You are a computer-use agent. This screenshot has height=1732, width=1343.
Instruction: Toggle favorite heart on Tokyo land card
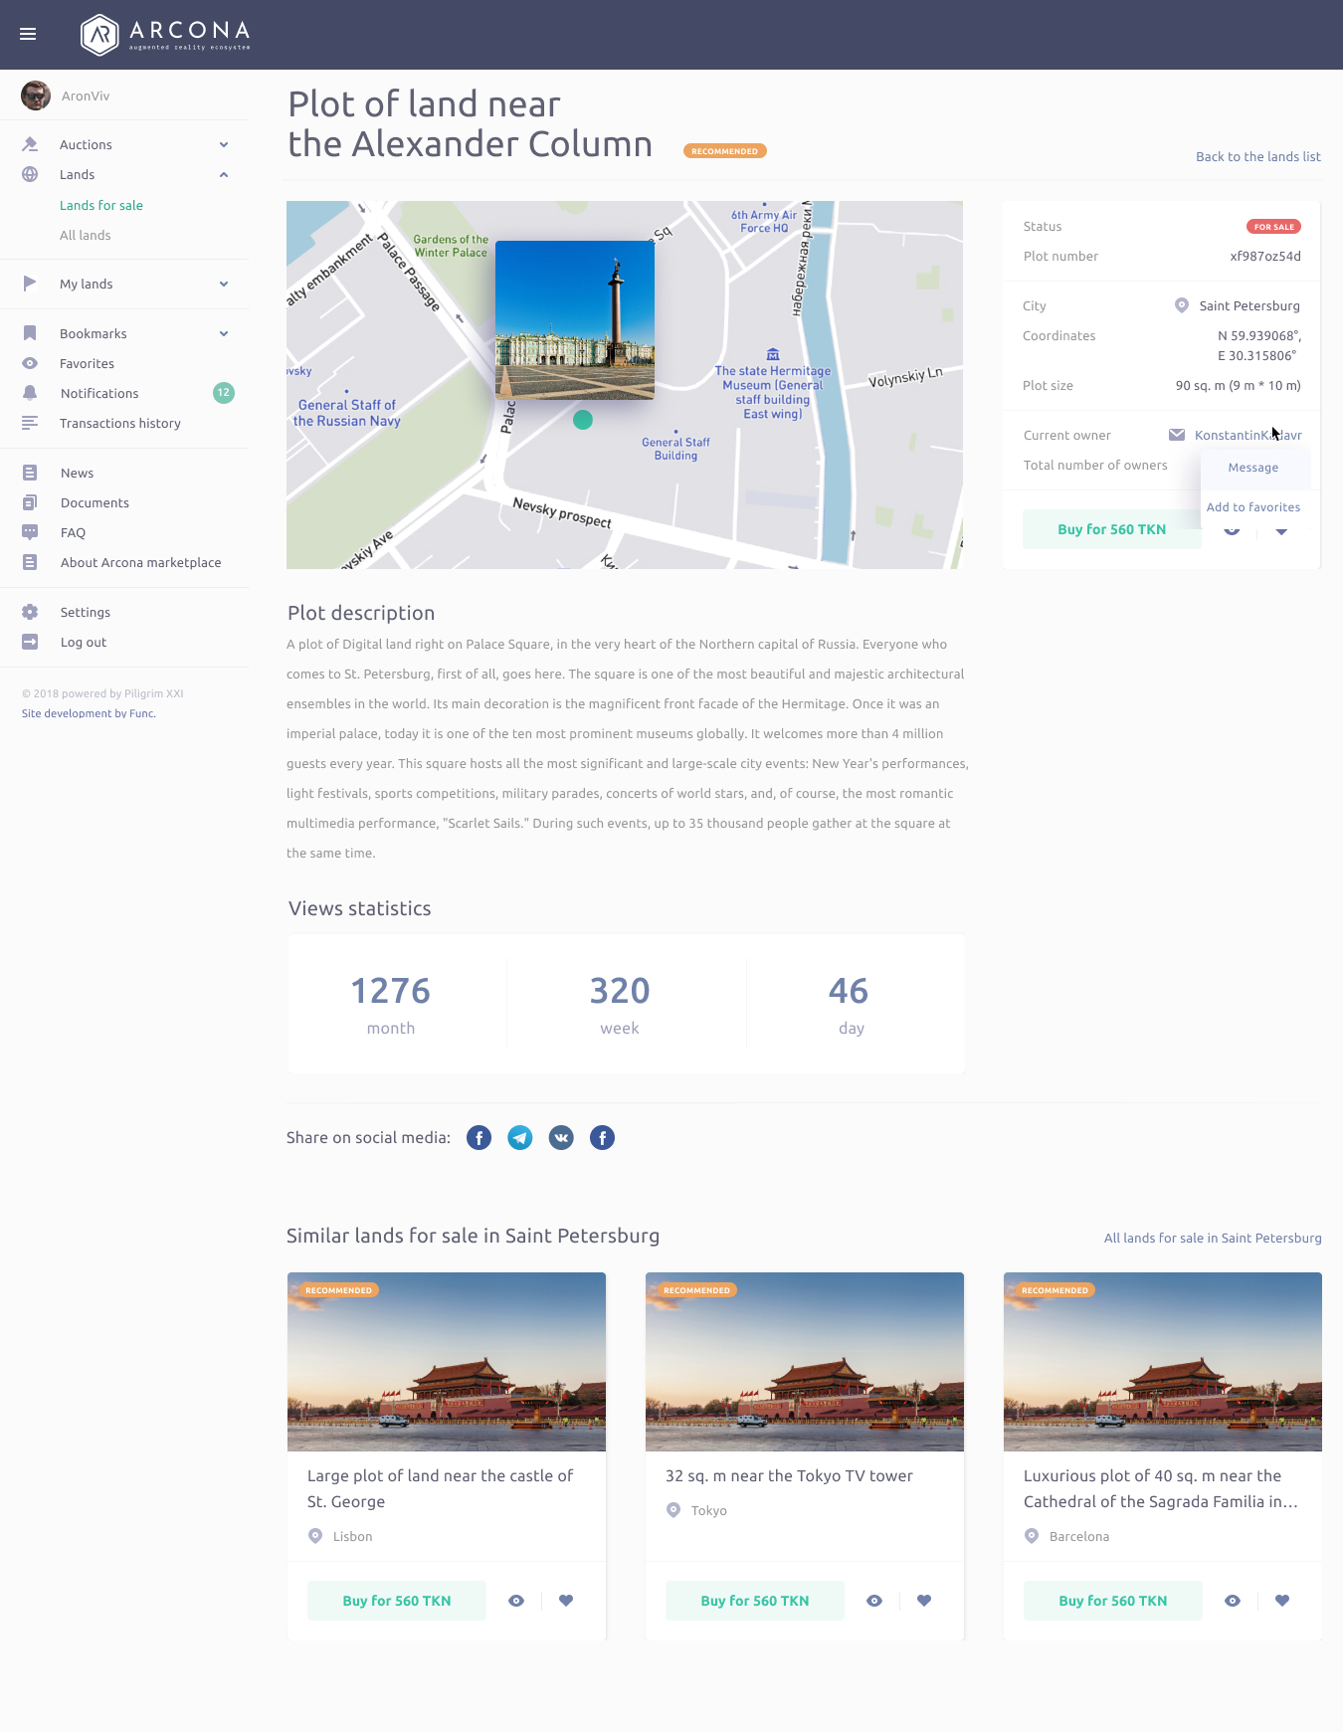924,1601
